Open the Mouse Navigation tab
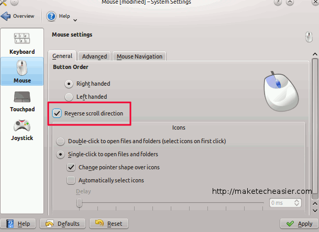The image size is (319, 232). [x=139, y=56]
